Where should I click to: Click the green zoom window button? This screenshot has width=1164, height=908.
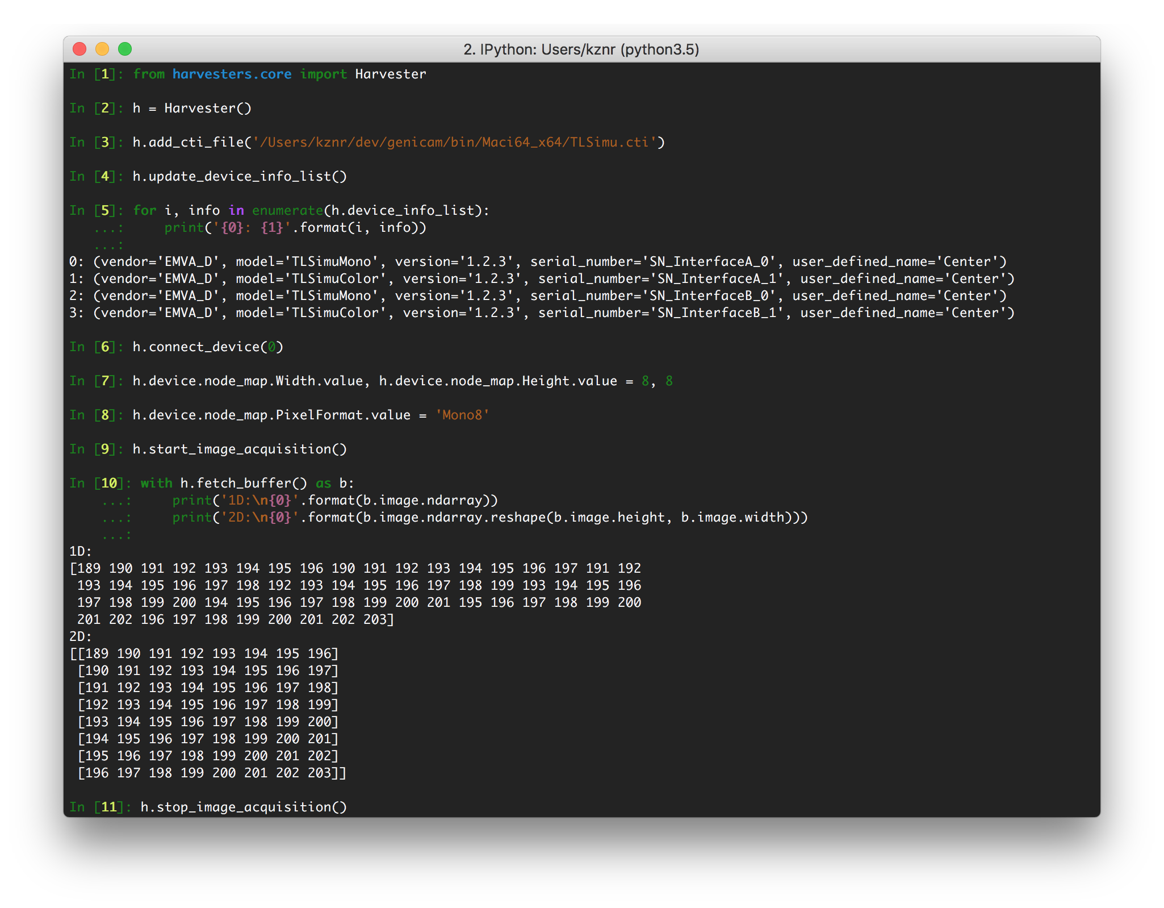(125, 49)
